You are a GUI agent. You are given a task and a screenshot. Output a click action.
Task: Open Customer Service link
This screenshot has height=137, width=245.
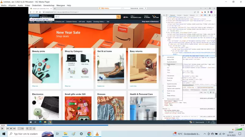[x=71, y=22]
